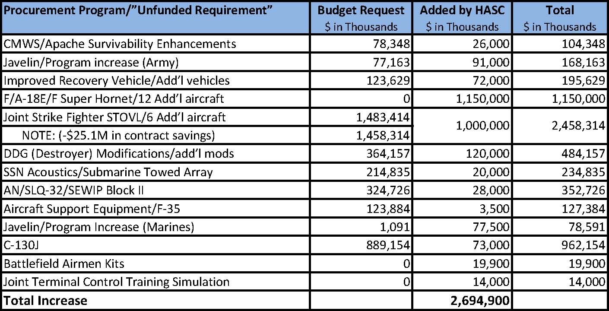Select the Procurement Program header cell
Viewport: 609px width, 311px height.
click(138, 10)
